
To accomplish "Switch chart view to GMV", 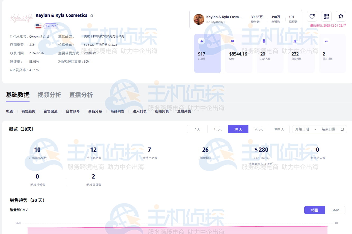I will point(335,210).
